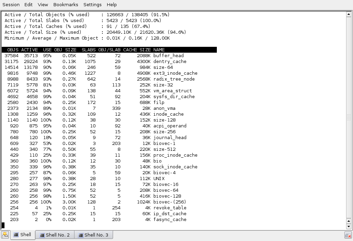
Task: Click the size-256 row name
Action: click(164, 132)
